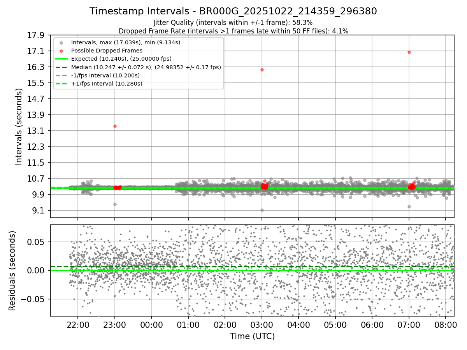Click legend entry 'Expected (10.240s), (25.00000 fps)'
Screen dimensions: 467x350
[x=121, y=59]
